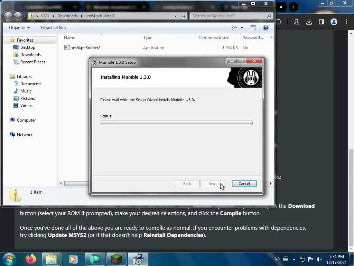This screenshot has height=266, width=354.
Task: Select Network in the navigation pane
Action: coord(25,135)
